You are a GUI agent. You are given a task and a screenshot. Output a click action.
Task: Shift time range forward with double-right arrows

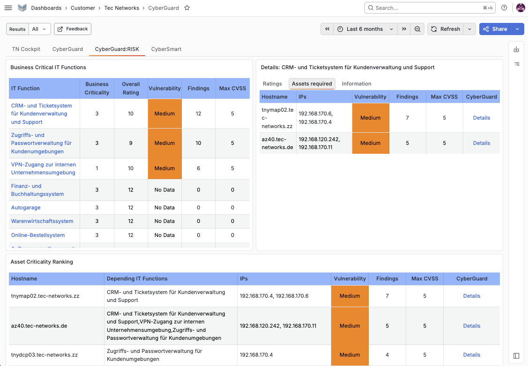tap(404, 29)
